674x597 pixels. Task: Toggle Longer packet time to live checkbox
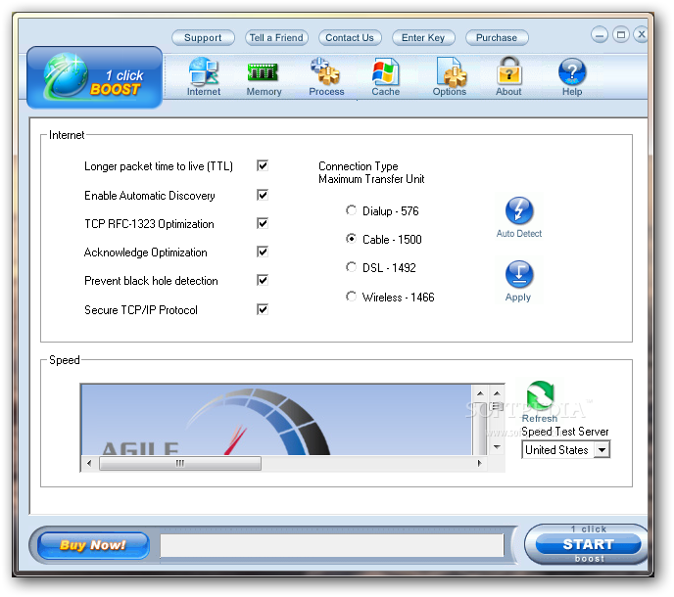click(263, 165)
